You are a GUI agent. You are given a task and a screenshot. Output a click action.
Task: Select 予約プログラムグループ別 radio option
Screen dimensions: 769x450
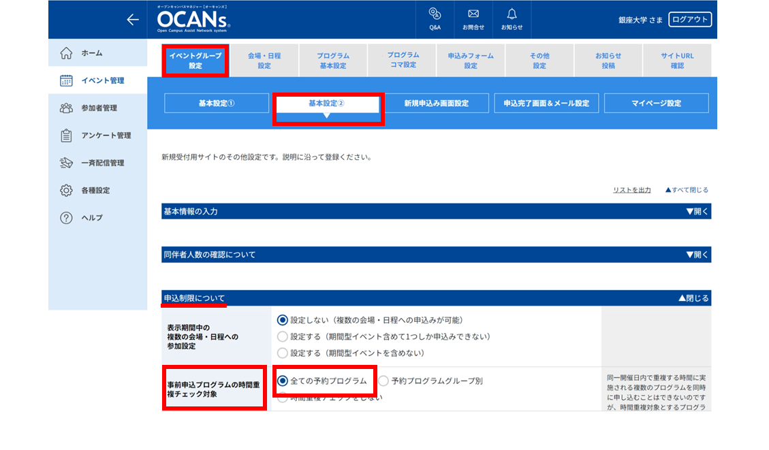(x=383, y=381)
